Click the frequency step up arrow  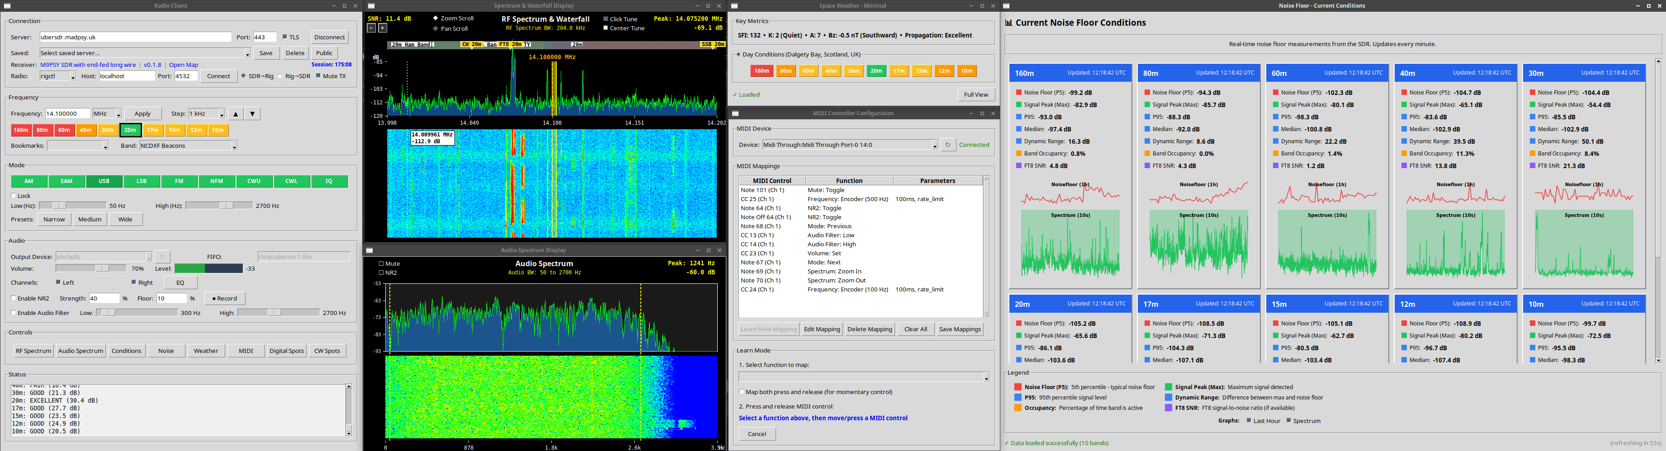[x=236, y=114]
